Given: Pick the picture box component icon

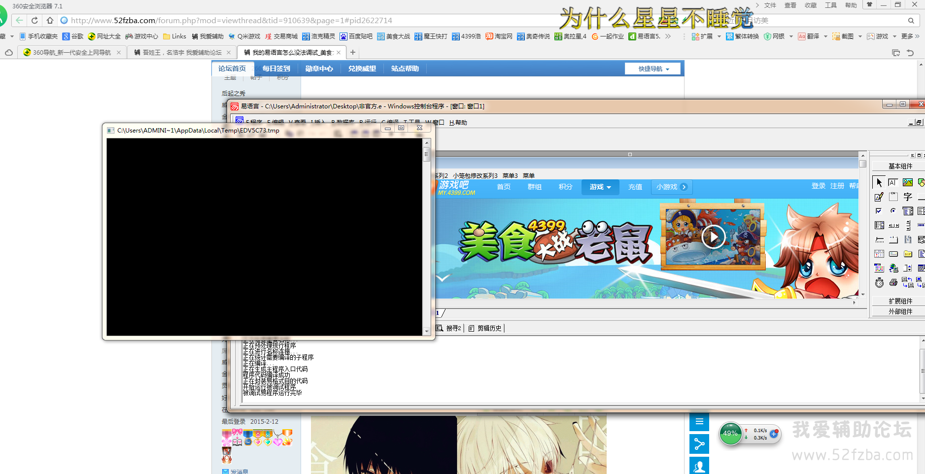Looking at the screenshot, I should 908,183.
